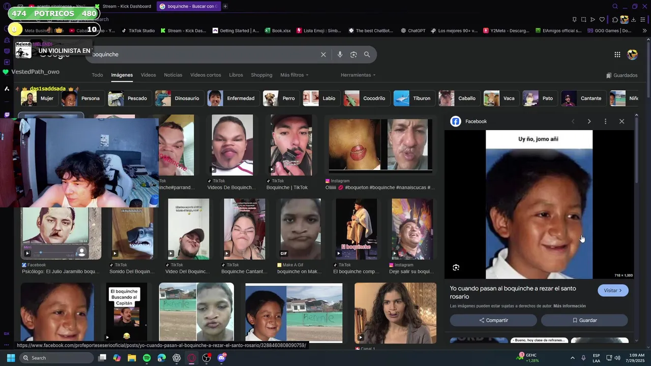
Task: Click the Google search input field
Action: 203,54
